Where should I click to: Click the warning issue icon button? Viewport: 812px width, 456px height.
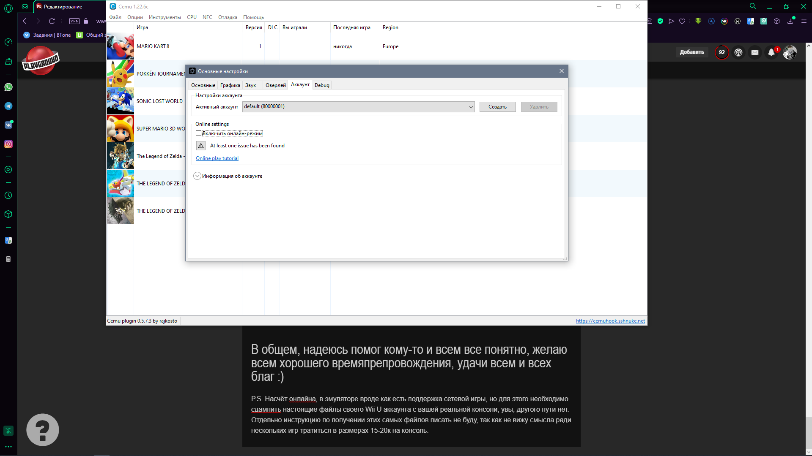201,146
